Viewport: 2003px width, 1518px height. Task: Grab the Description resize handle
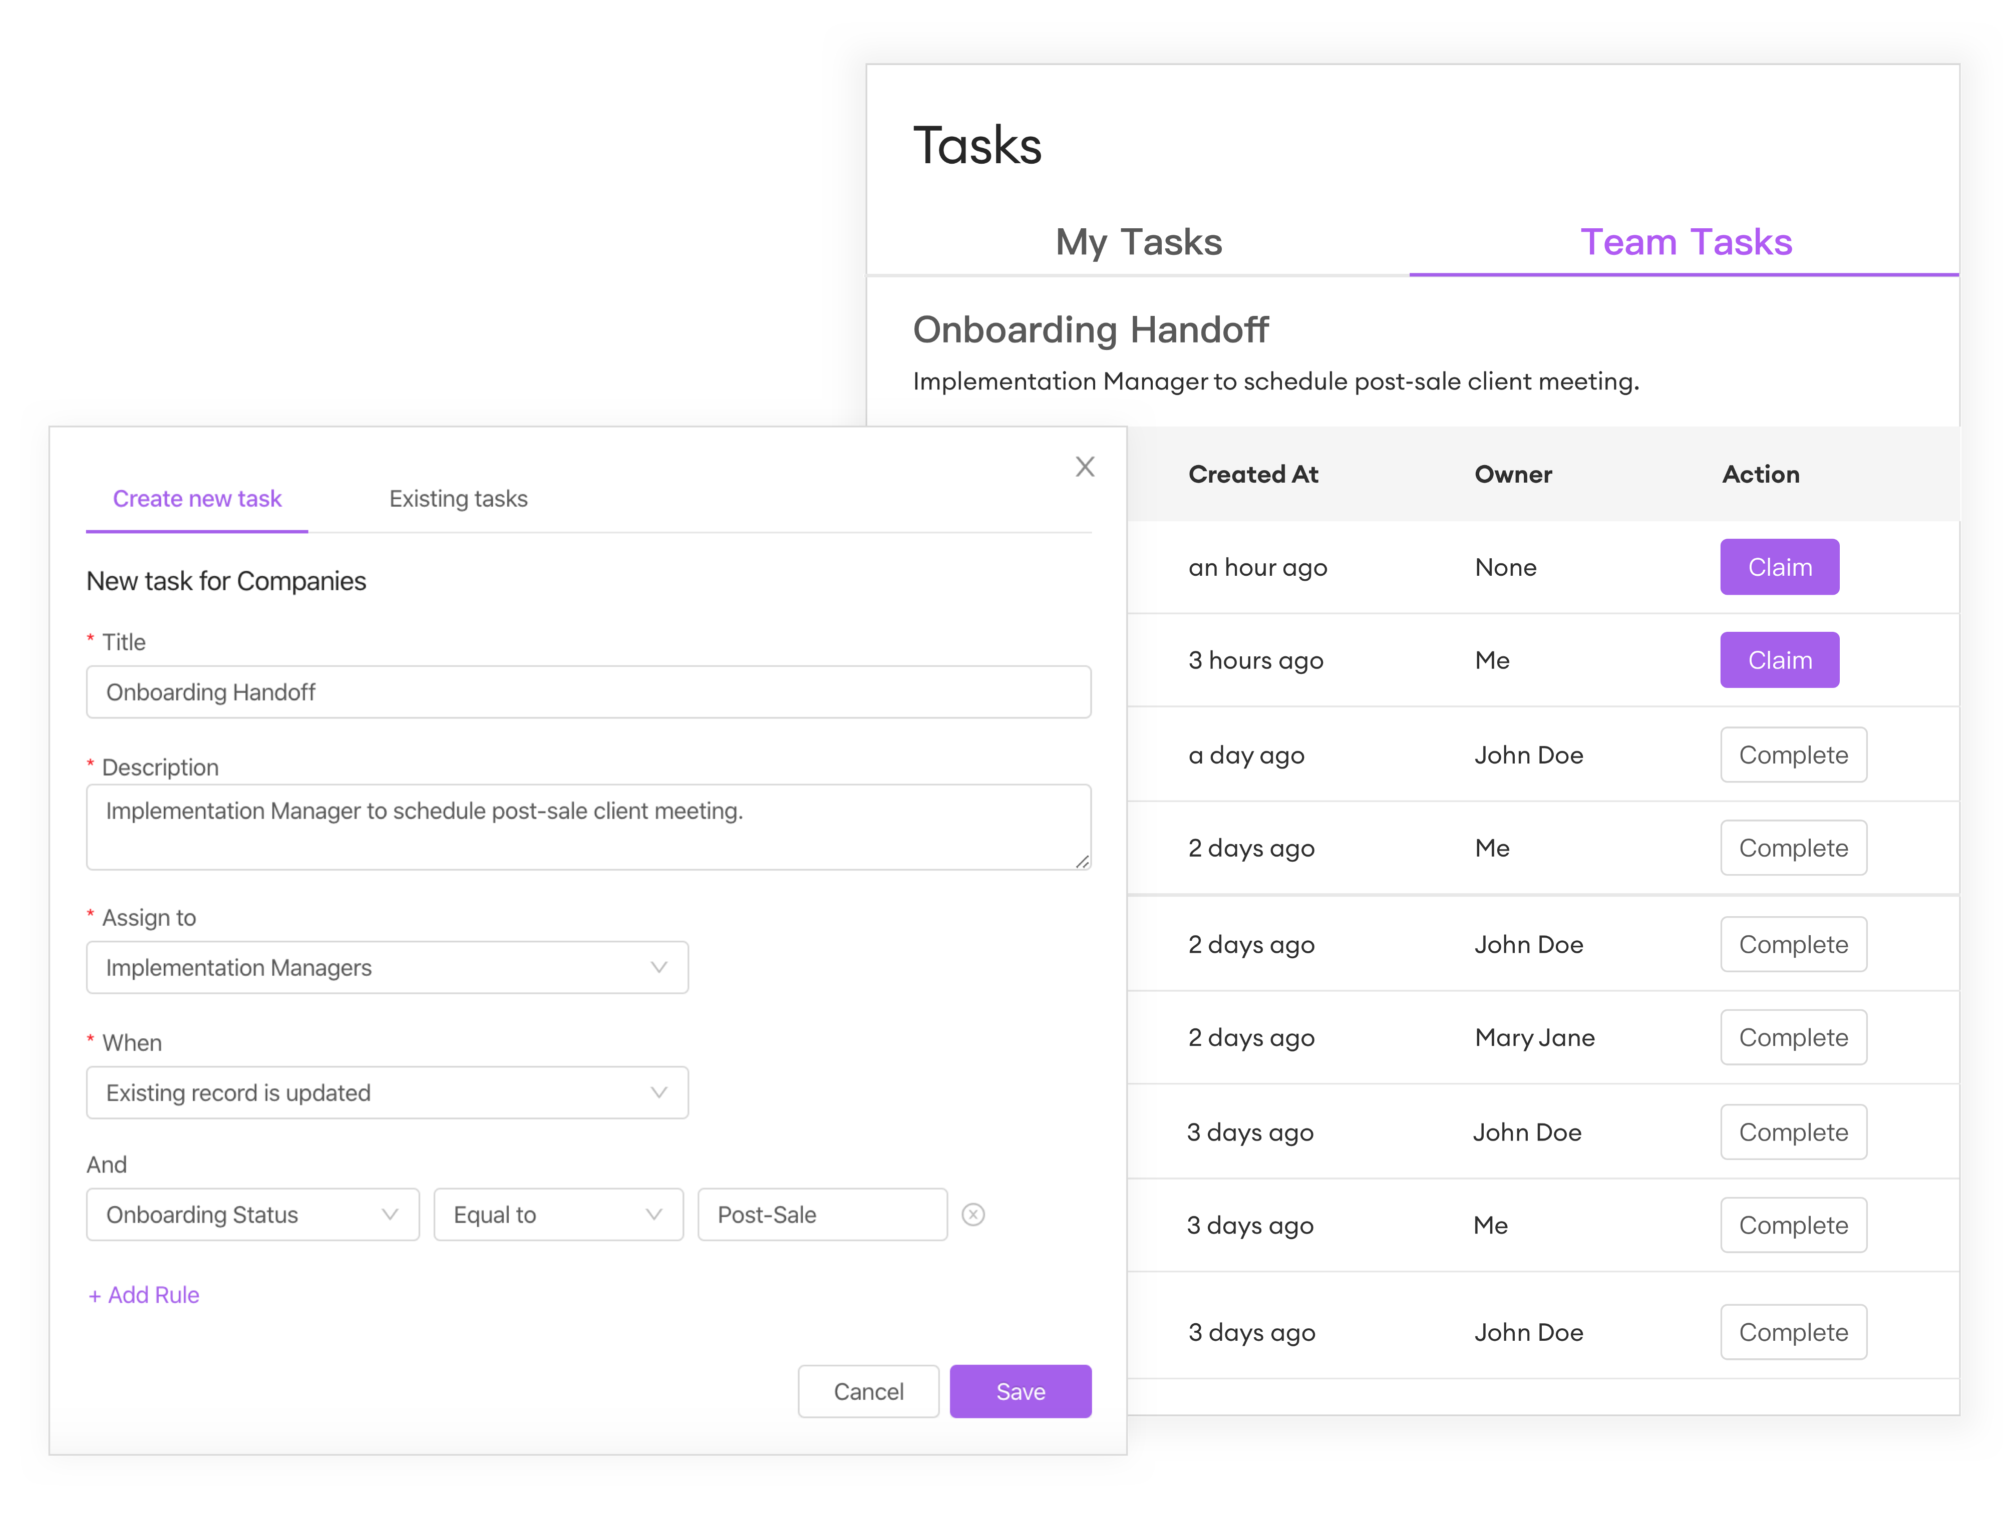[1082, 861]
